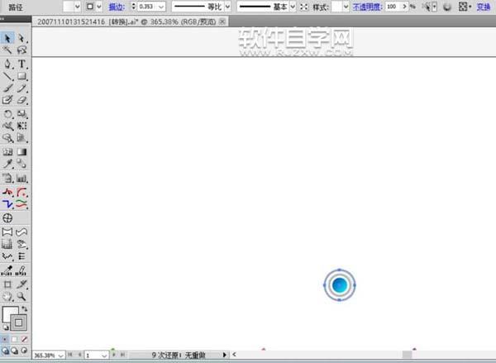Close the open document tab

[222, 21]
